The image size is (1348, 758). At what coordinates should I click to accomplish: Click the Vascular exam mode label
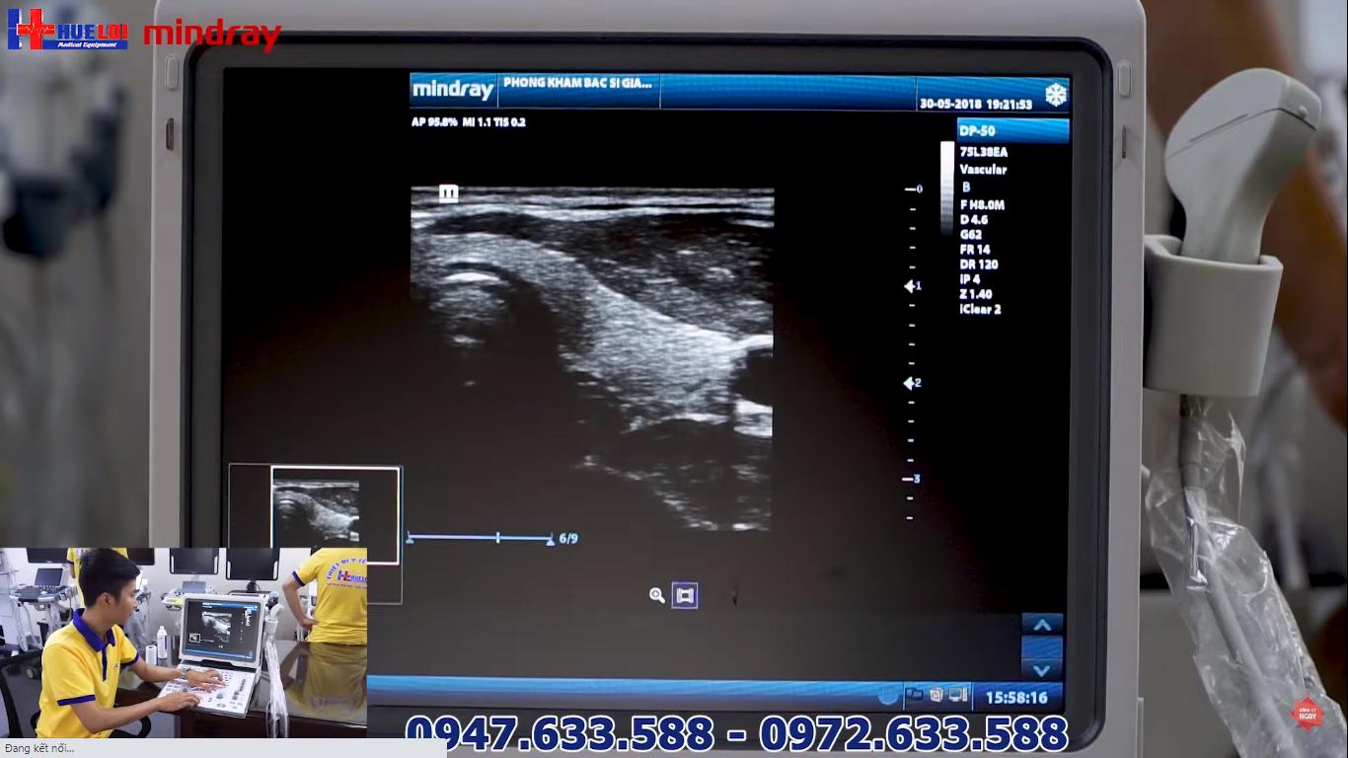[x=983, y=170]
